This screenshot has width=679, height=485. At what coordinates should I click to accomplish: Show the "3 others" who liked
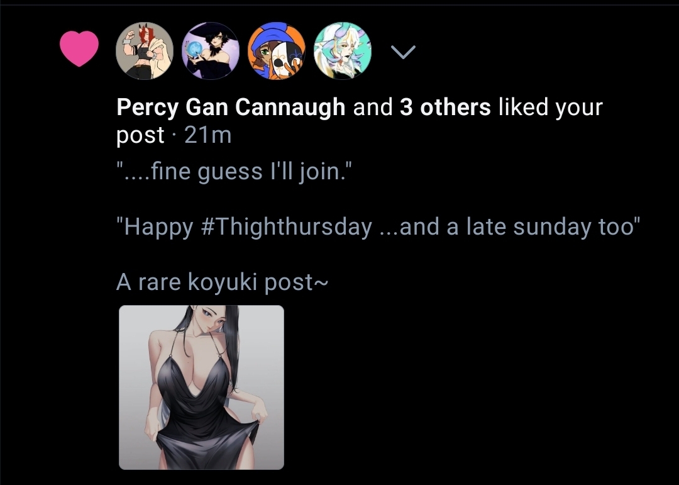444,108
